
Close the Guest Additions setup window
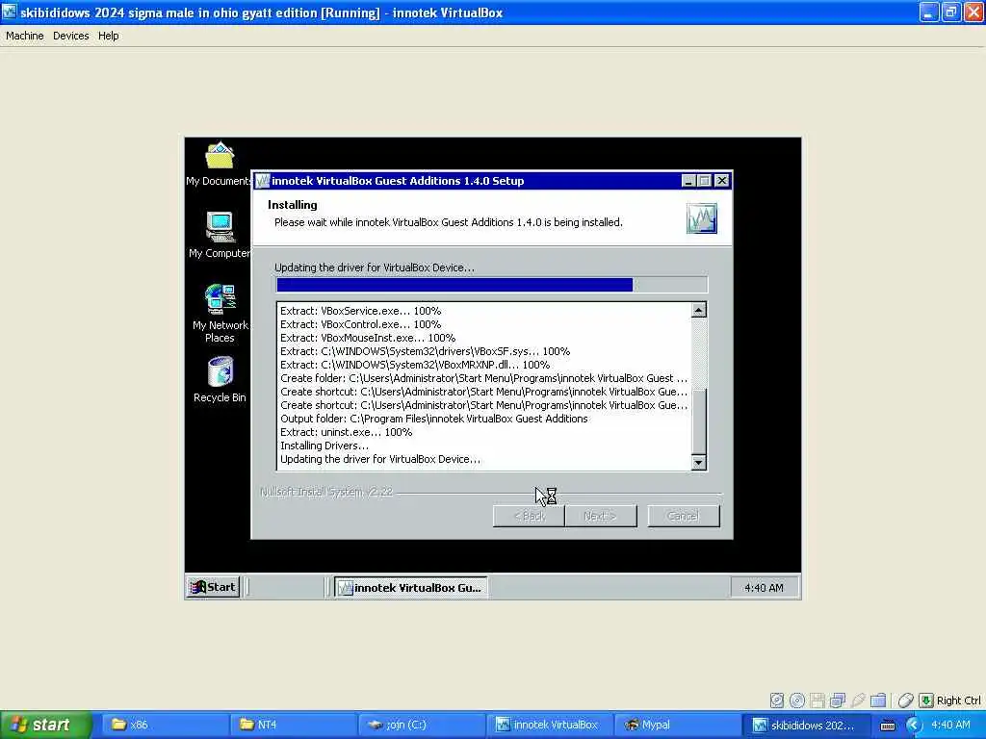click(x=722, y=181)
